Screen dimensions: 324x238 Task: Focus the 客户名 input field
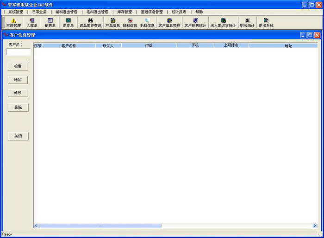(19, 52)
